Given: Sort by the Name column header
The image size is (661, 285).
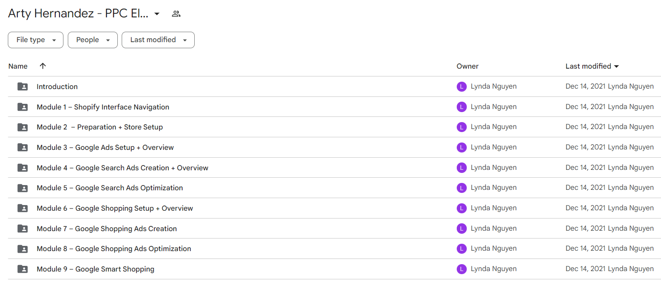Looking at the screenshot, I should (x=18, y=66).
